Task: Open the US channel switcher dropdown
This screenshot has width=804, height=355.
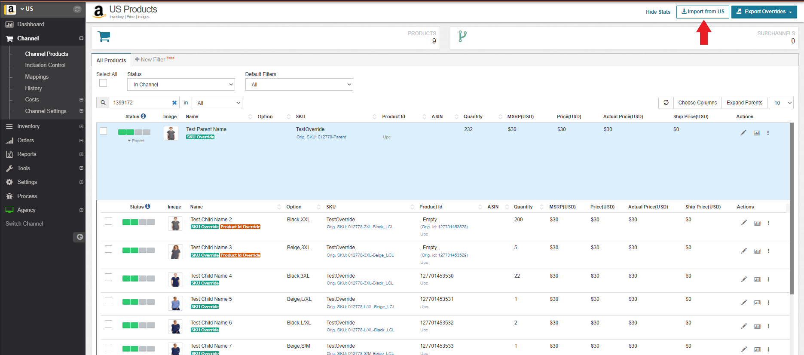Action: [27, 9]
